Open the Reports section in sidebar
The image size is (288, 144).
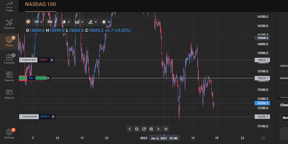(x=9, y=76)
